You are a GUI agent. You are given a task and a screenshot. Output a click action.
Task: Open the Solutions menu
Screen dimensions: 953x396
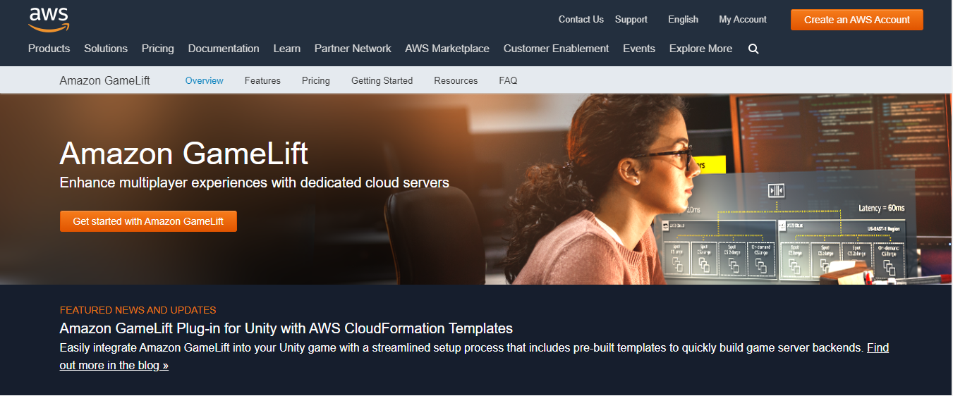[x=106, y=49]
